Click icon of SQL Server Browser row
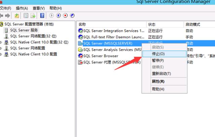Image resolution: width=215 pixels, height=137 pixels. click(x=80, y=56)
